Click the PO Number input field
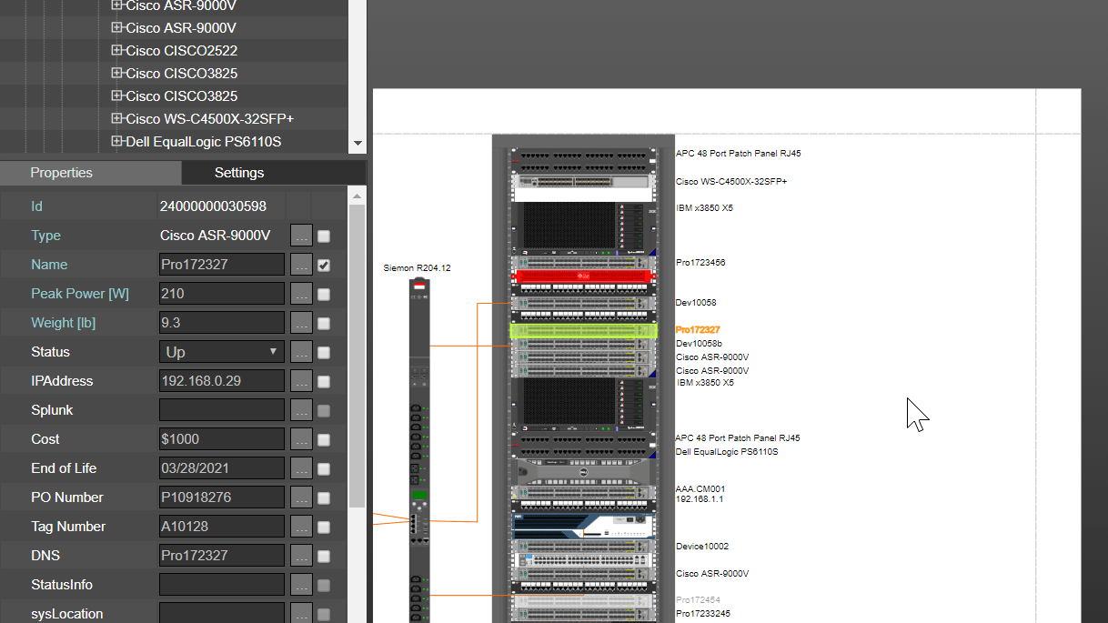Viewport: 1108px width, 623px height. tap(222, 497)
